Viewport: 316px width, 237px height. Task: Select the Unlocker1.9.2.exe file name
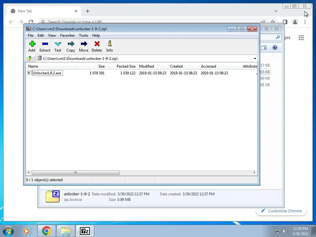(47, 73)
